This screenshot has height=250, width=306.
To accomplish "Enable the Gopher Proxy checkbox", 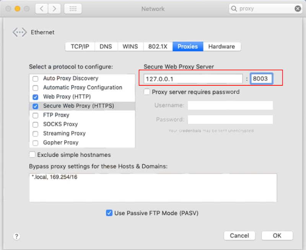I will [35, 143].
